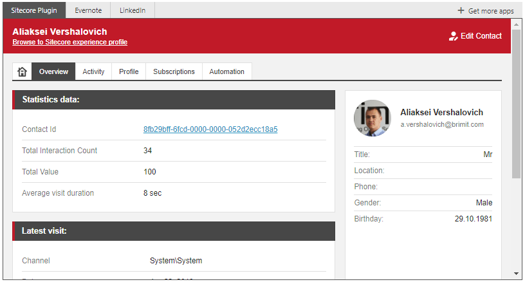
Task: Click the Statistics data header
Action: coord(174,100)
